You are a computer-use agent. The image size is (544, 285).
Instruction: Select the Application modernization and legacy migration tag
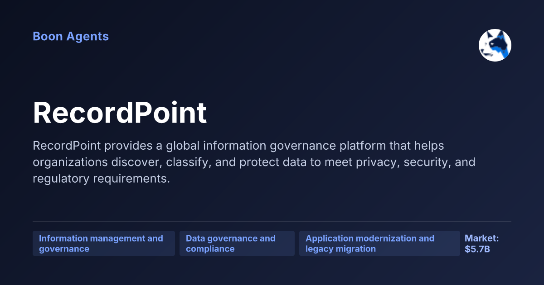tap(379, 243)
